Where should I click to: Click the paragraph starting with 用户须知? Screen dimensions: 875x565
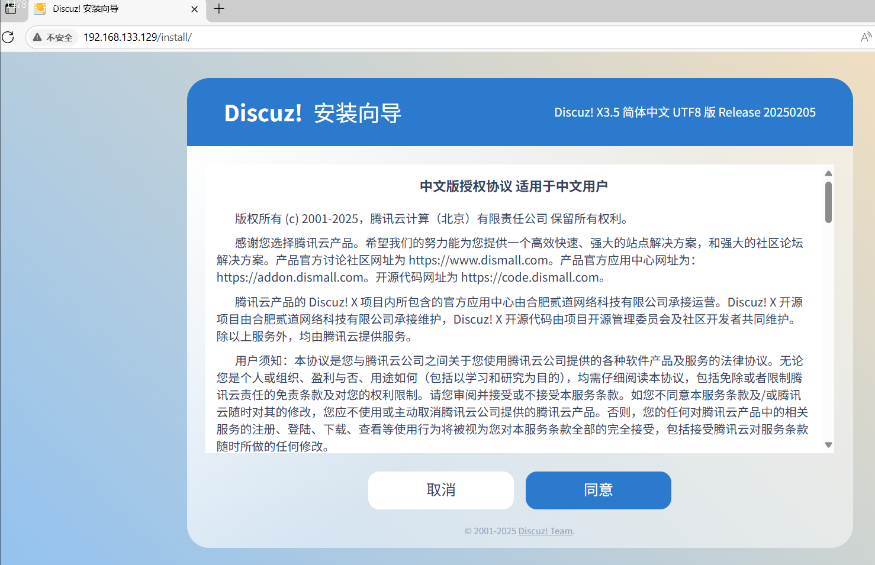(x=513, y=403)
